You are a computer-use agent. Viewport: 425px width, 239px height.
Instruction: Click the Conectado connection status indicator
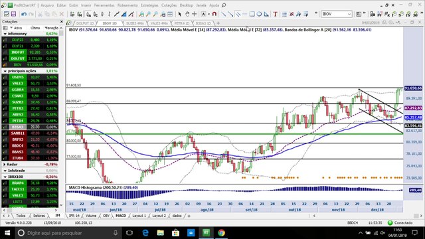[400, 223]
